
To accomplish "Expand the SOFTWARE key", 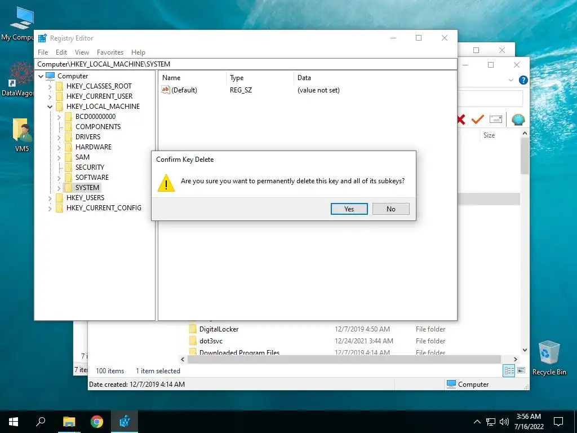I will tap(59, 178).
